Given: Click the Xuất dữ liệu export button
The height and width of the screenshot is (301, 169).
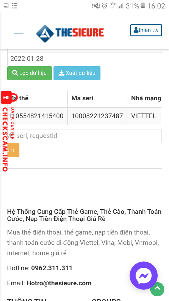Looking at the screenshot, I should coord(77,73).
